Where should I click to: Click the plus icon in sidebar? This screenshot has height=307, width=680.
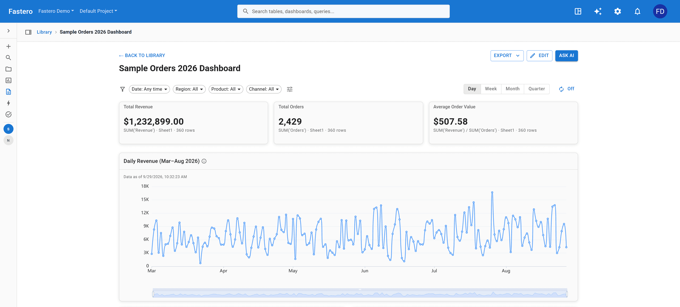(x=8, y=46)
